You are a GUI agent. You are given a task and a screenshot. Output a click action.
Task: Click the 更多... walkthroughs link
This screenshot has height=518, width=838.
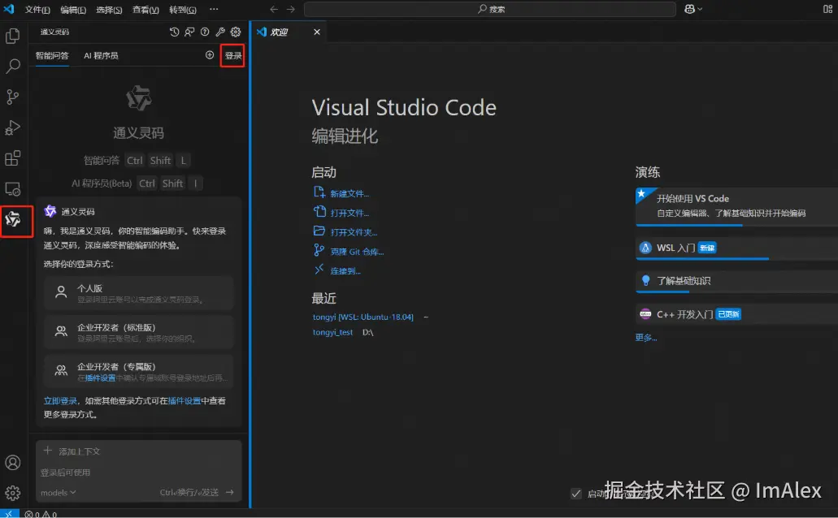pos(645,337)
